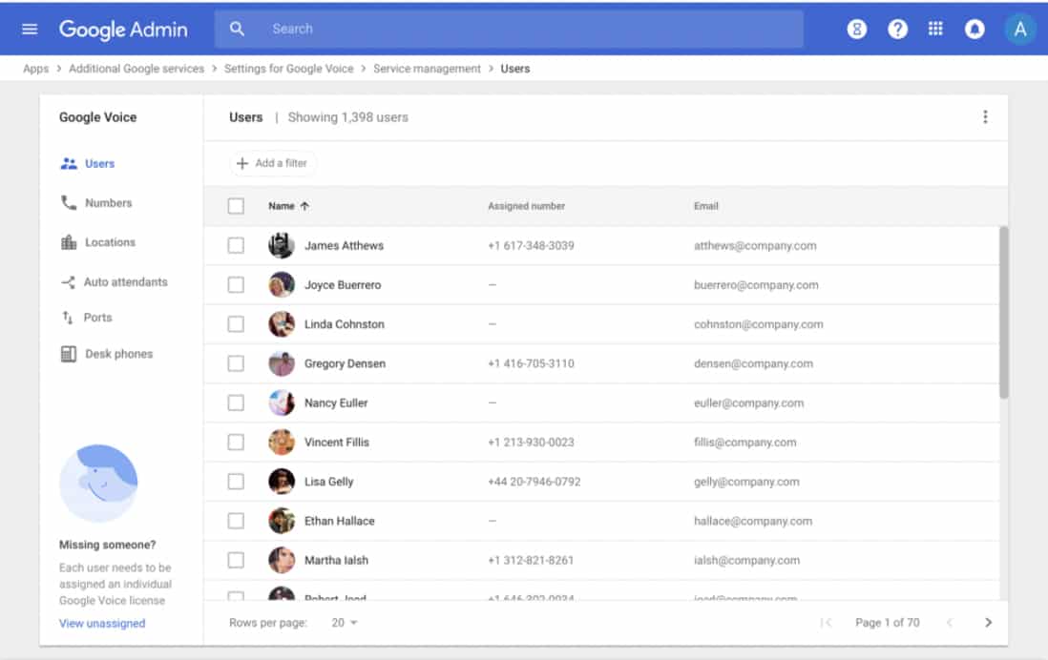Click into the Search field
The image size is (1048, 660).
(509, 29)
